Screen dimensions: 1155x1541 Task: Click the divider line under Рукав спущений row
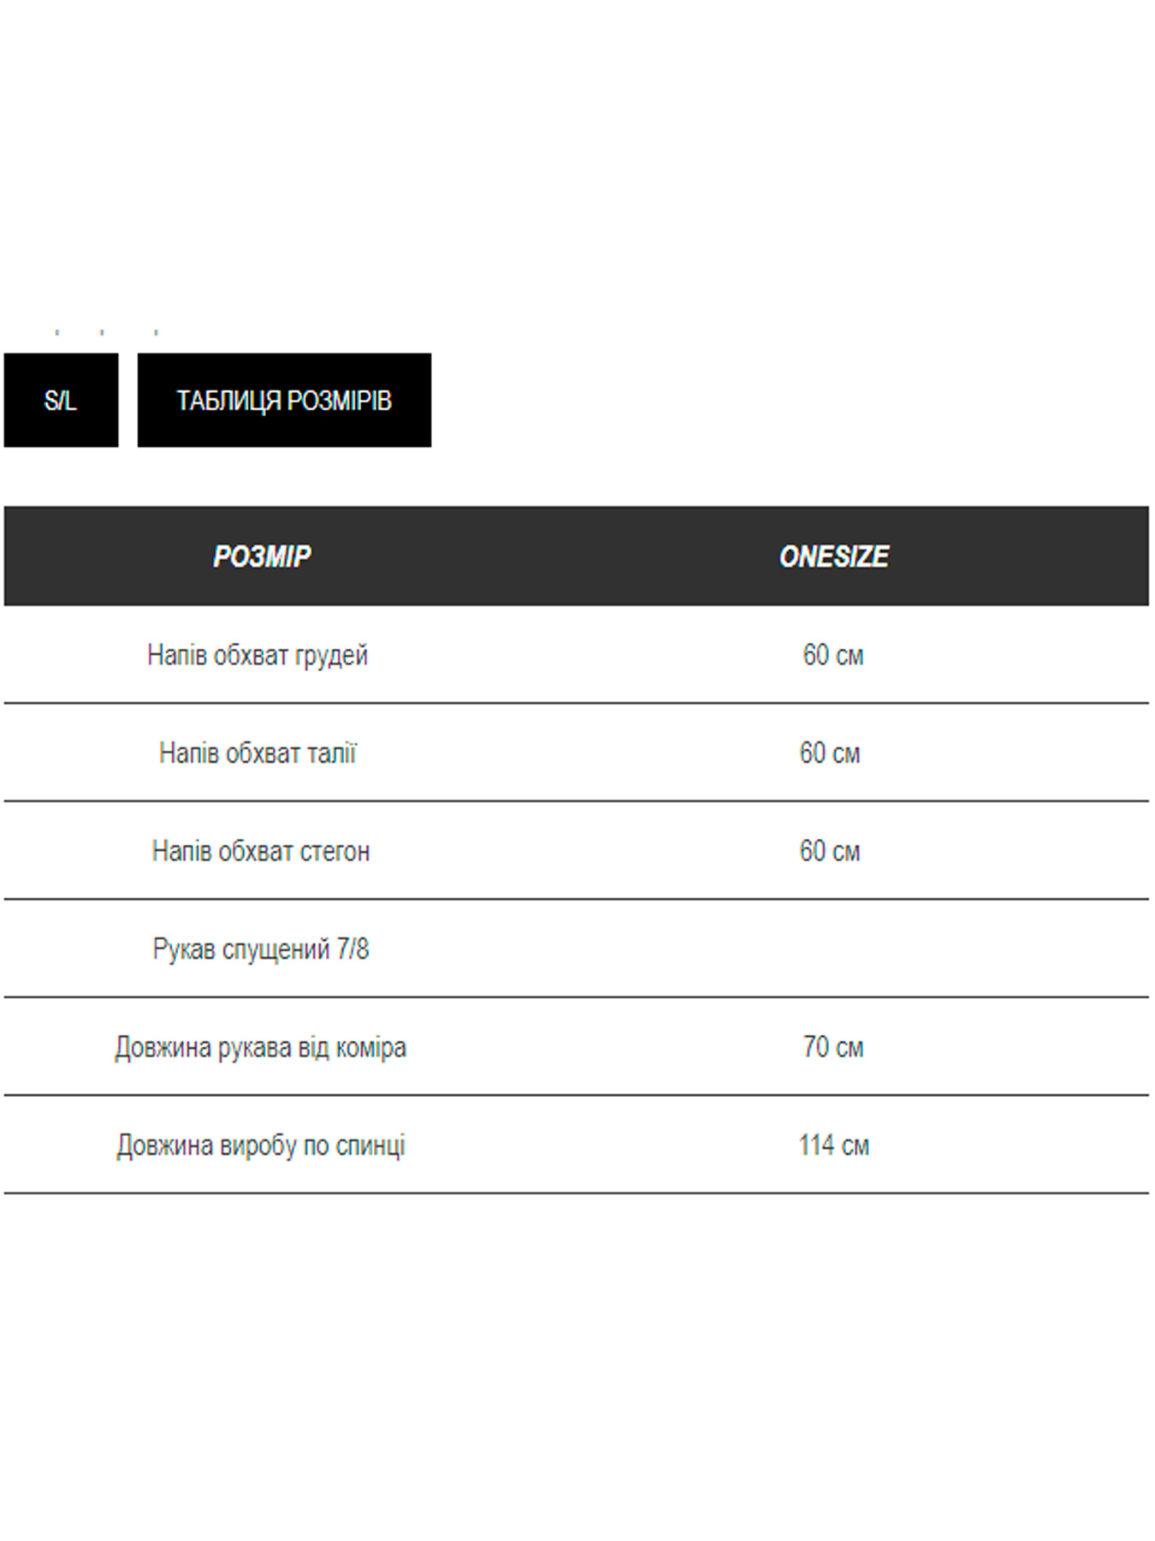click(x=577, y=997)
